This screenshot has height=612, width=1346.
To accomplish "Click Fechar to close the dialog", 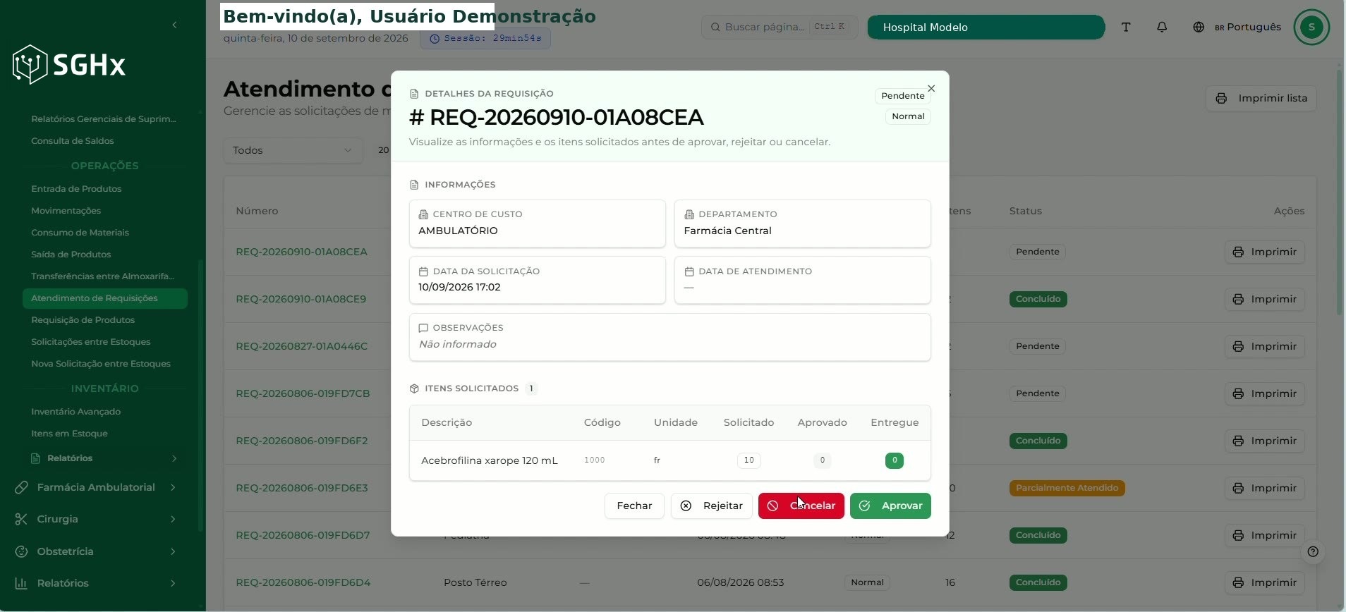I will pyautogui.click(x=634, y=506).
